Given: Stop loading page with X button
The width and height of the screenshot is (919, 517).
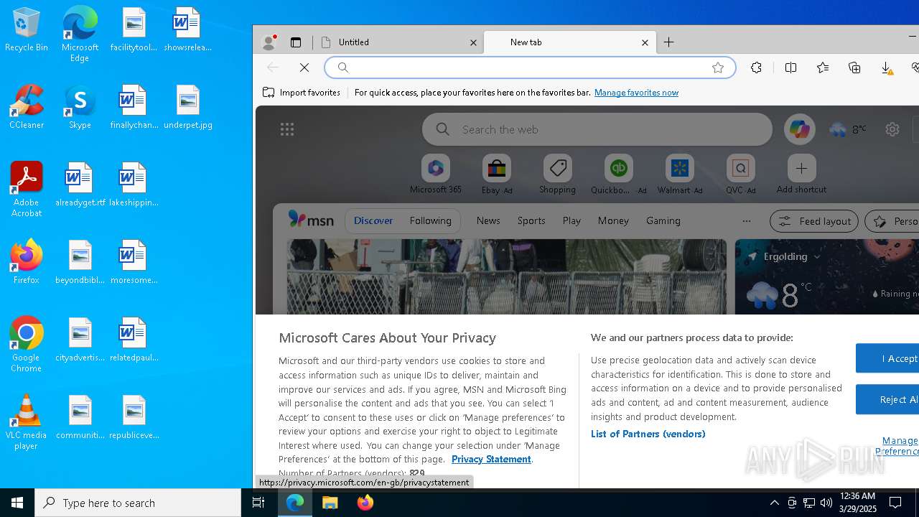Looking at the screenshot, I should 304,67.
